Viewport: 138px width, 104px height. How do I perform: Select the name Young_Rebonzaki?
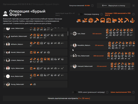click(x=17, y=84)
